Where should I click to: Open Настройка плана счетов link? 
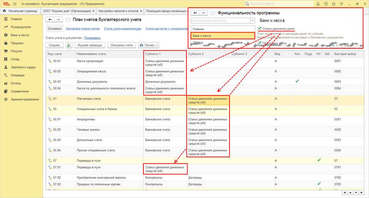[83, 29]
